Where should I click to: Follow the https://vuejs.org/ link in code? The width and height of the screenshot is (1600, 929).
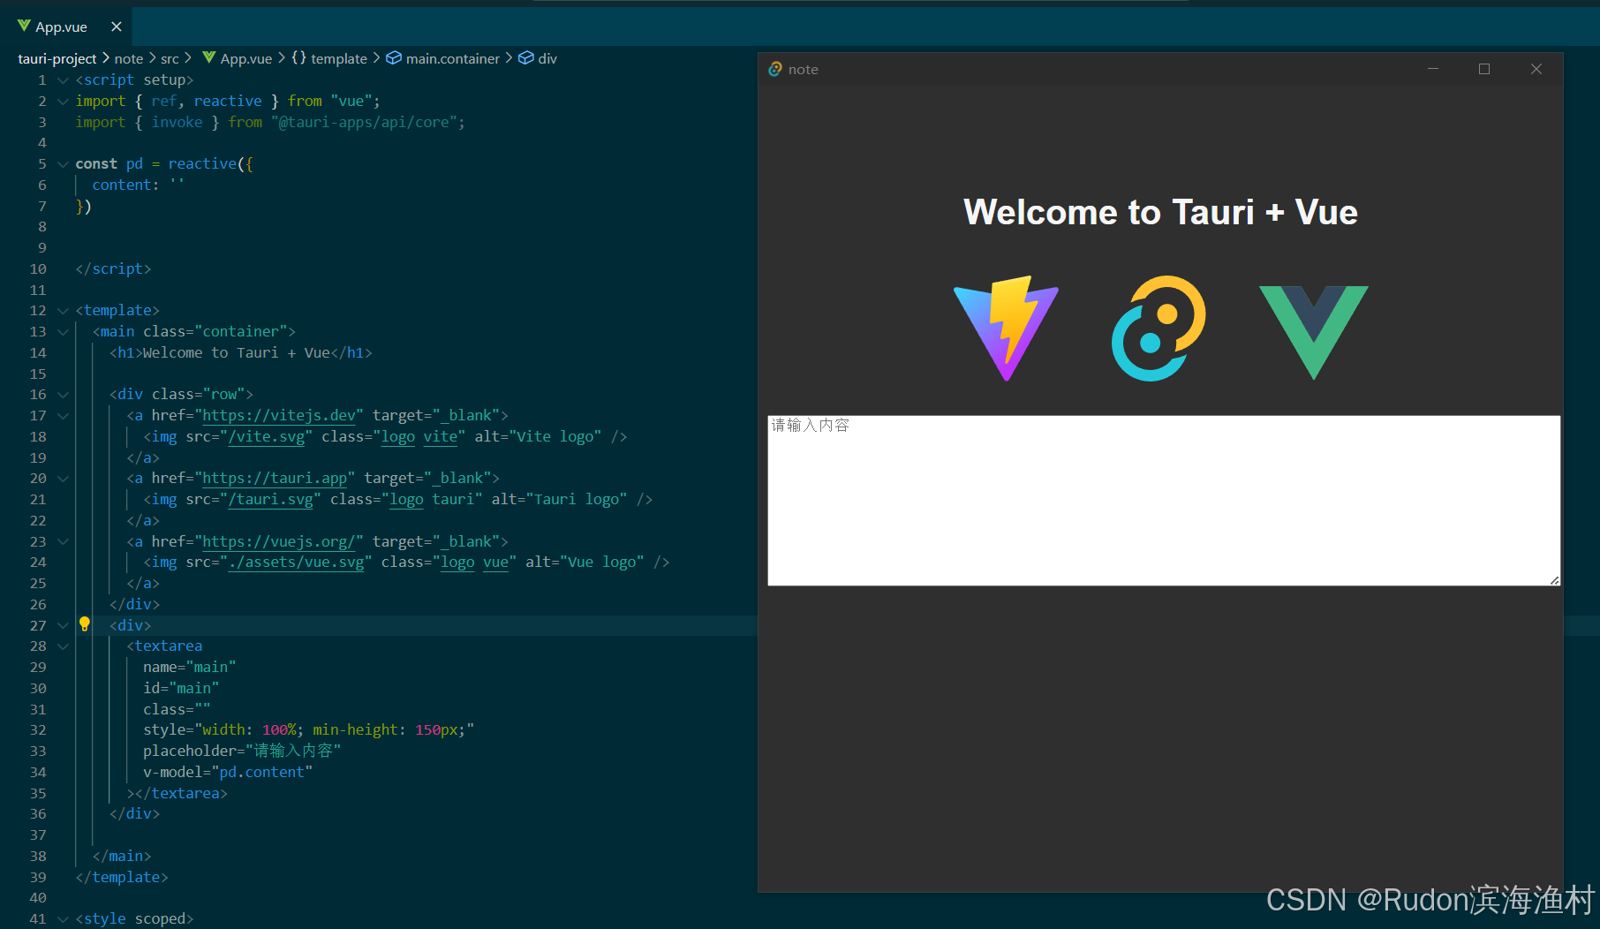point(279,541)
